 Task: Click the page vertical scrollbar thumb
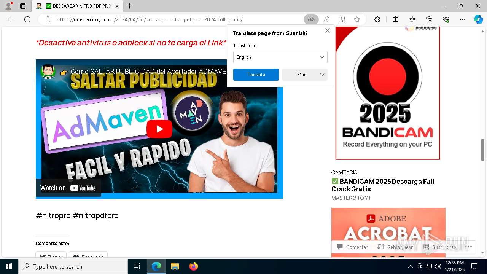click(482, 150)
